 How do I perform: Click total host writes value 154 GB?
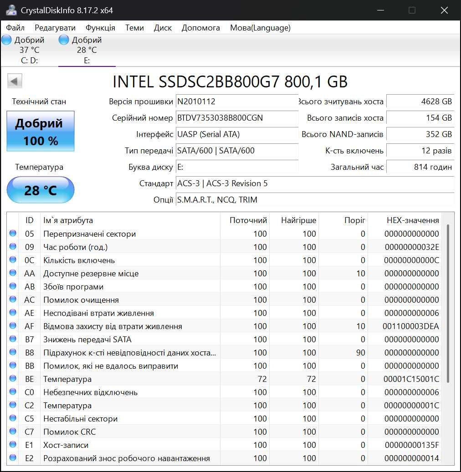tap(420, 118)
